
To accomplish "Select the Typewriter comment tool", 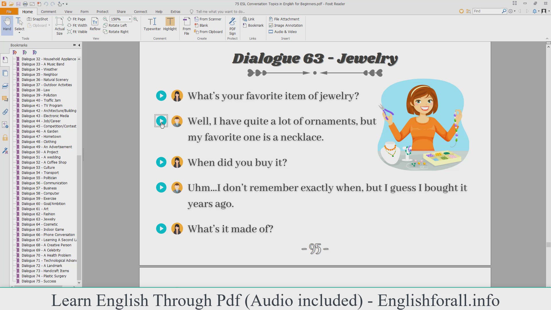I will click(152, 24).
